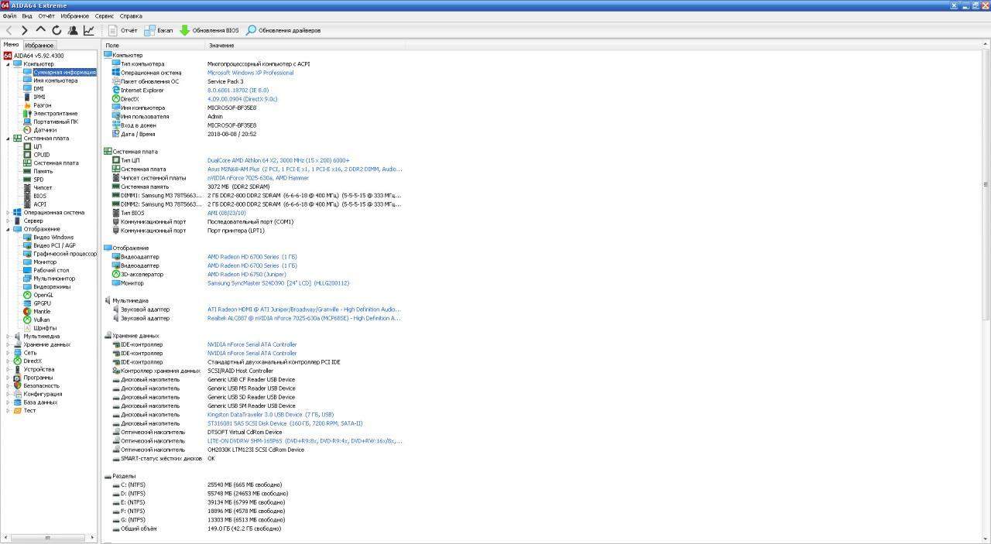Open AMD Radeon HD 6750 (Juniper) link
The height and width of the screenshot is (544, 991).
[x=246, y=274]
